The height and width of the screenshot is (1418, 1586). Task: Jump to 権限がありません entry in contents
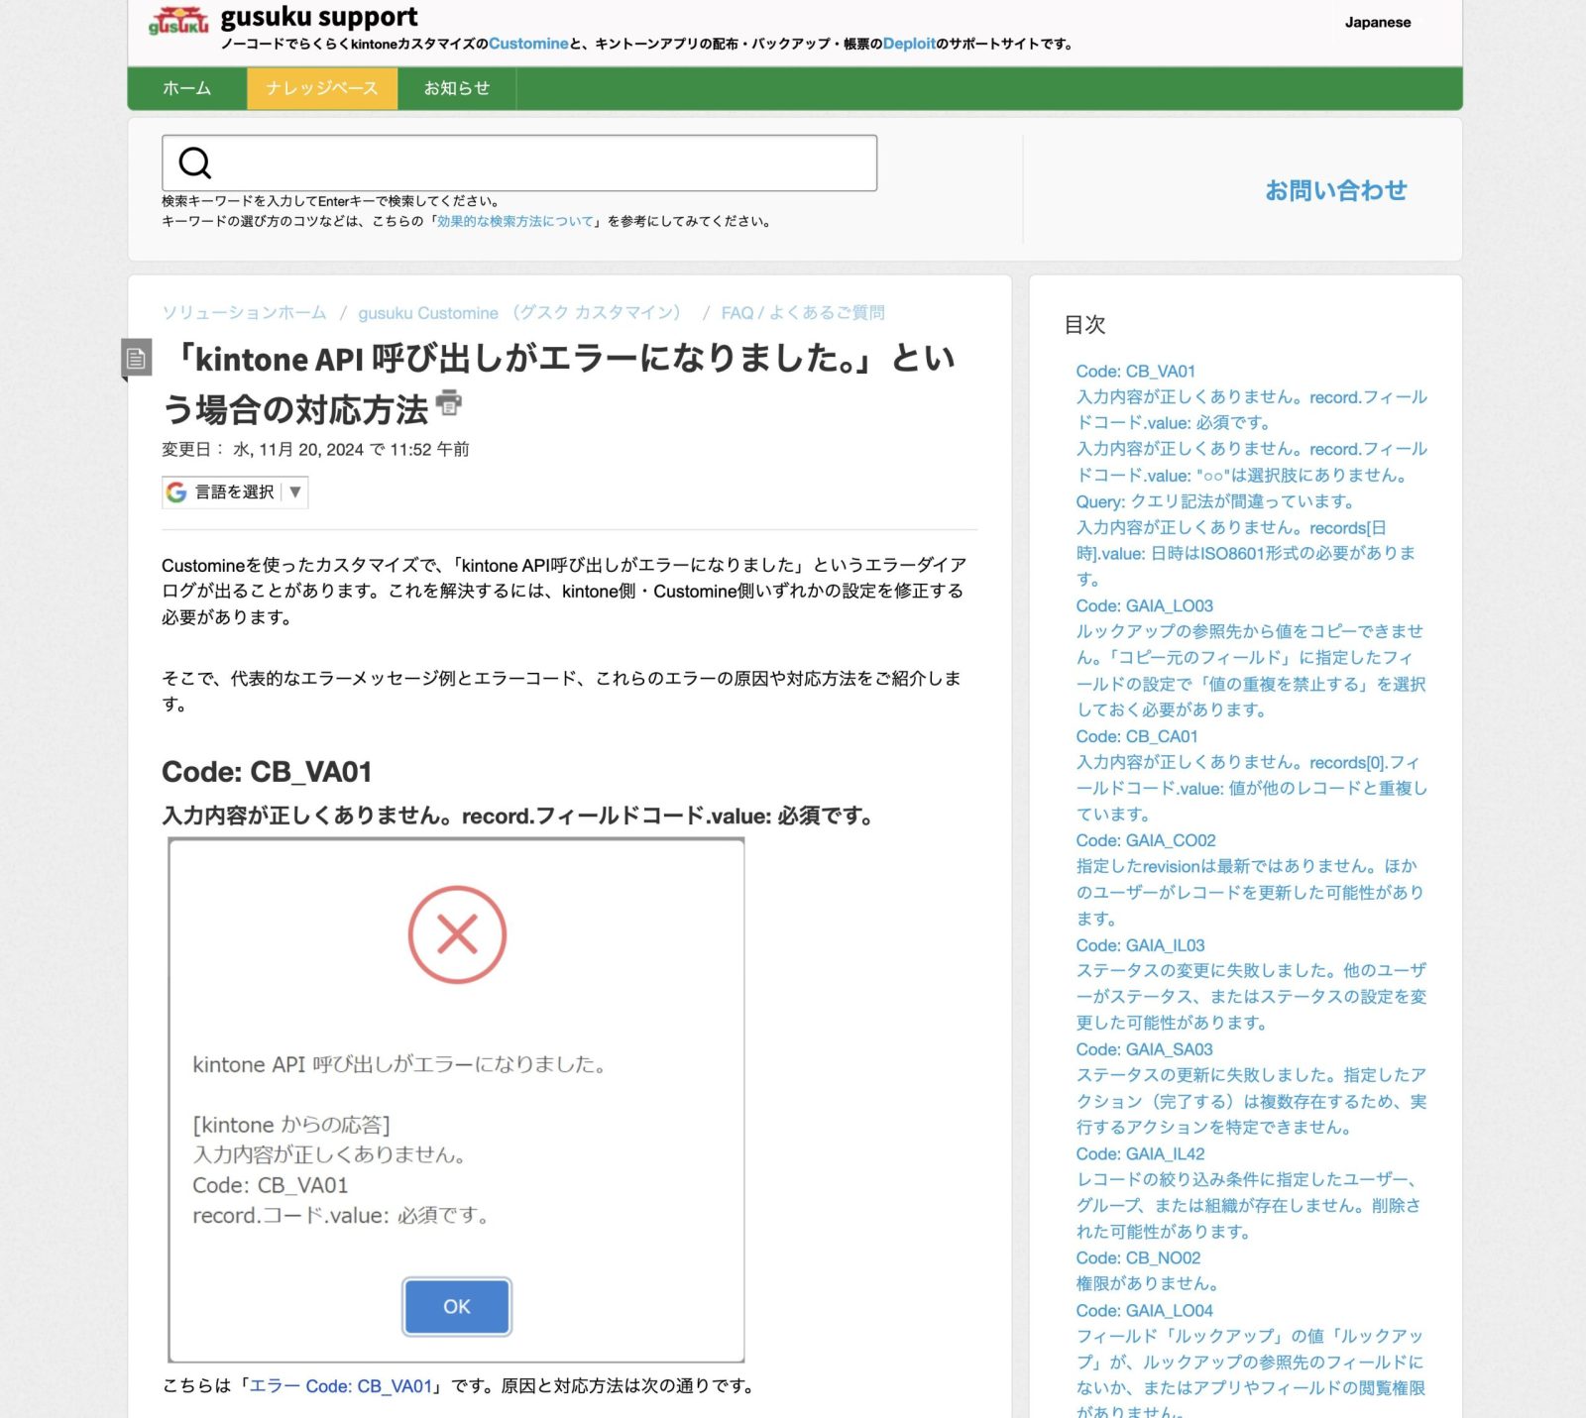pos(1148,1283)
